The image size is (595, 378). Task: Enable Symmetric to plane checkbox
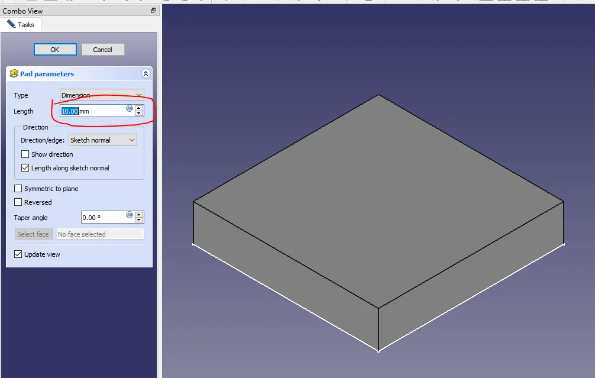[18, 189]
